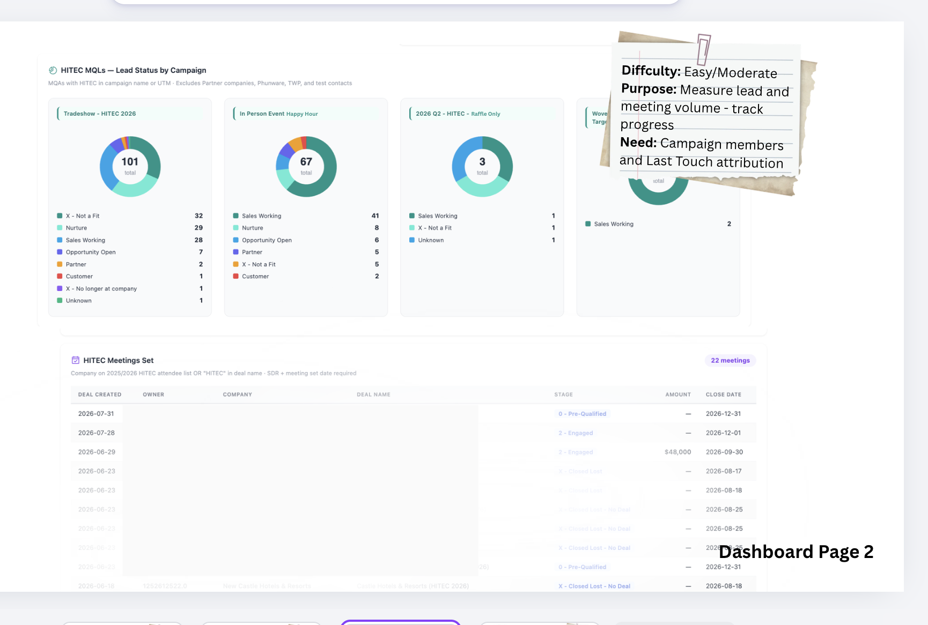Select Sales Working label in the Tradeshow card
Image resolution: width=928 pixels, height=625 pixels.
point(85,240)
